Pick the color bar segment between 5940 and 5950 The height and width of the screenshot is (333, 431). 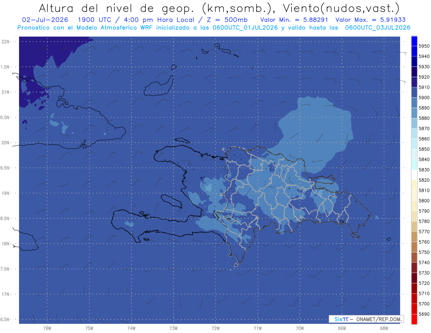[414, 51]
